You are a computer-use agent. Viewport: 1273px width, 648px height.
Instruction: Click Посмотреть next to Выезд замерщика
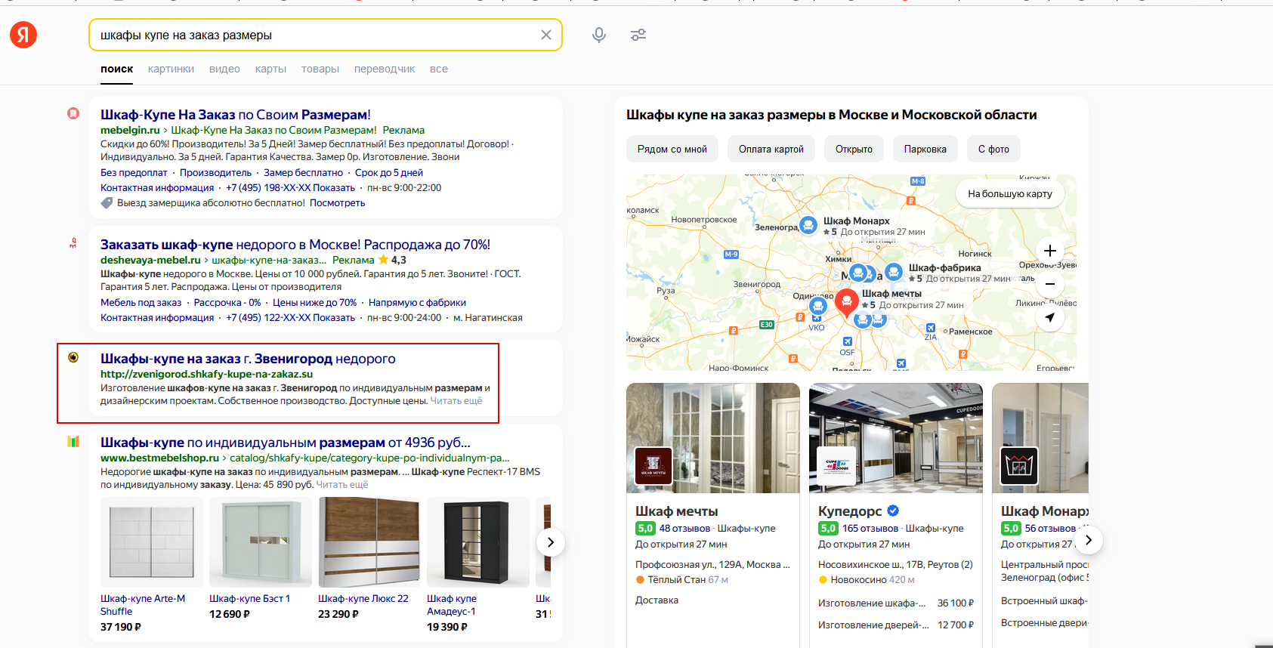point(338,203)
